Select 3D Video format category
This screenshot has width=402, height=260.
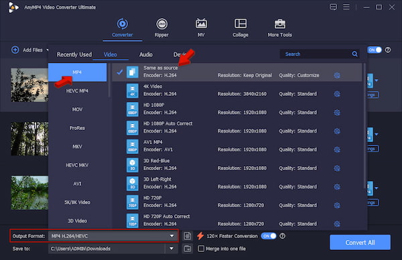pyautogui.click(x=77, y=220)
